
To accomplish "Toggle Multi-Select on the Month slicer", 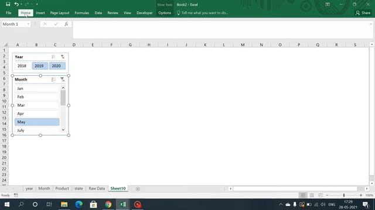I will (x=53, y=79).
